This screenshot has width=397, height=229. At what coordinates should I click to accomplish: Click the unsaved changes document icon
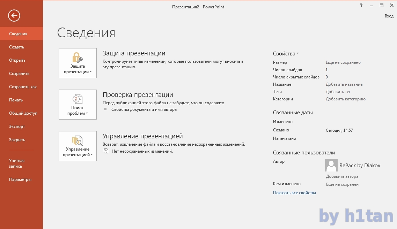[105, 151]
